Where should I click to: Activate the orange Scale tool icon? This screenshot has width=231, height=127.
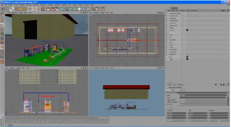(20, 9)
